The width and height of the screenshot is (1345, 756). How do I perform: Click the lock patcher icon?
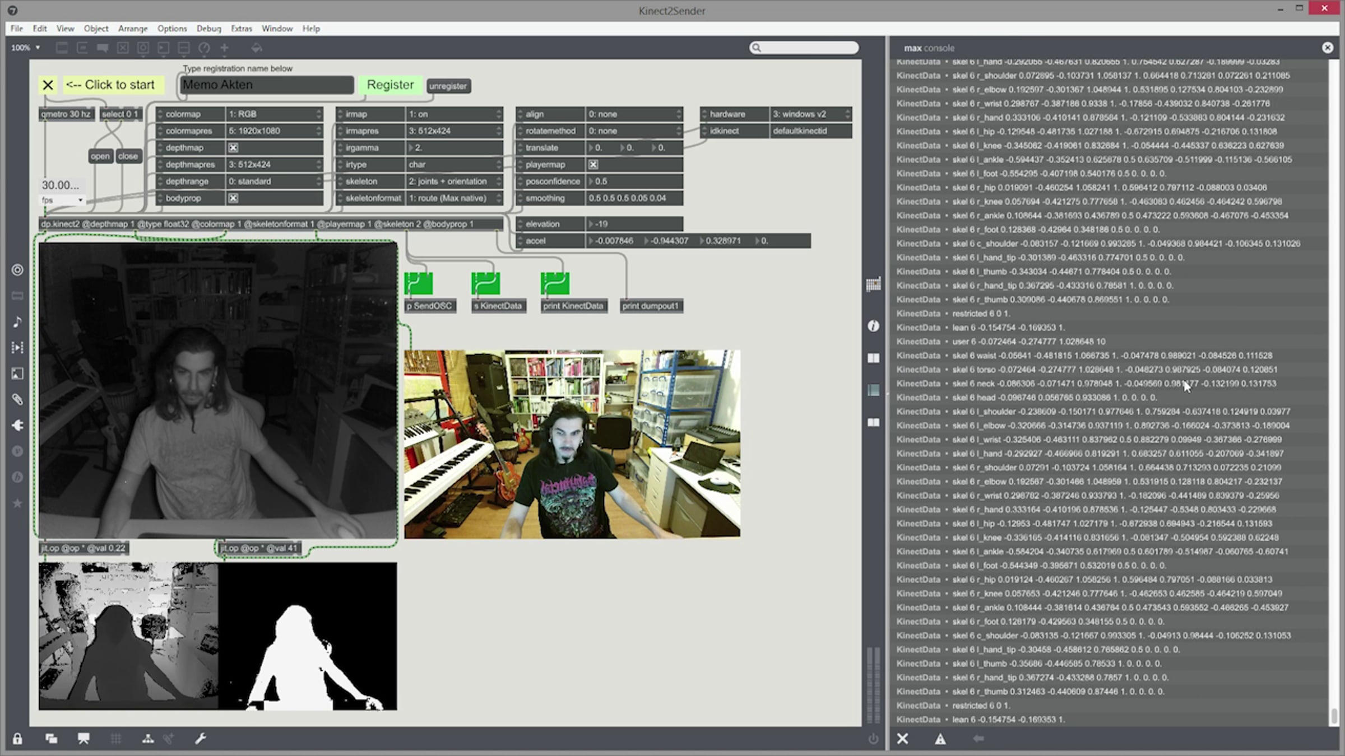click(x=17, y=739)
